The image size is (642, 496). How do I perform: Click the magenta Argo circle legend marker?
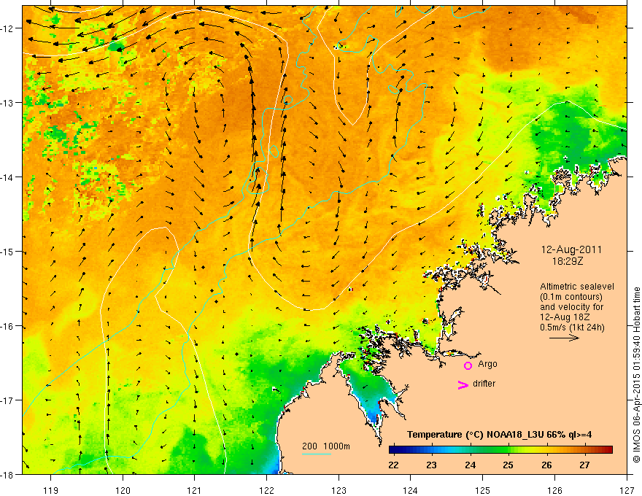coord(468,365)
